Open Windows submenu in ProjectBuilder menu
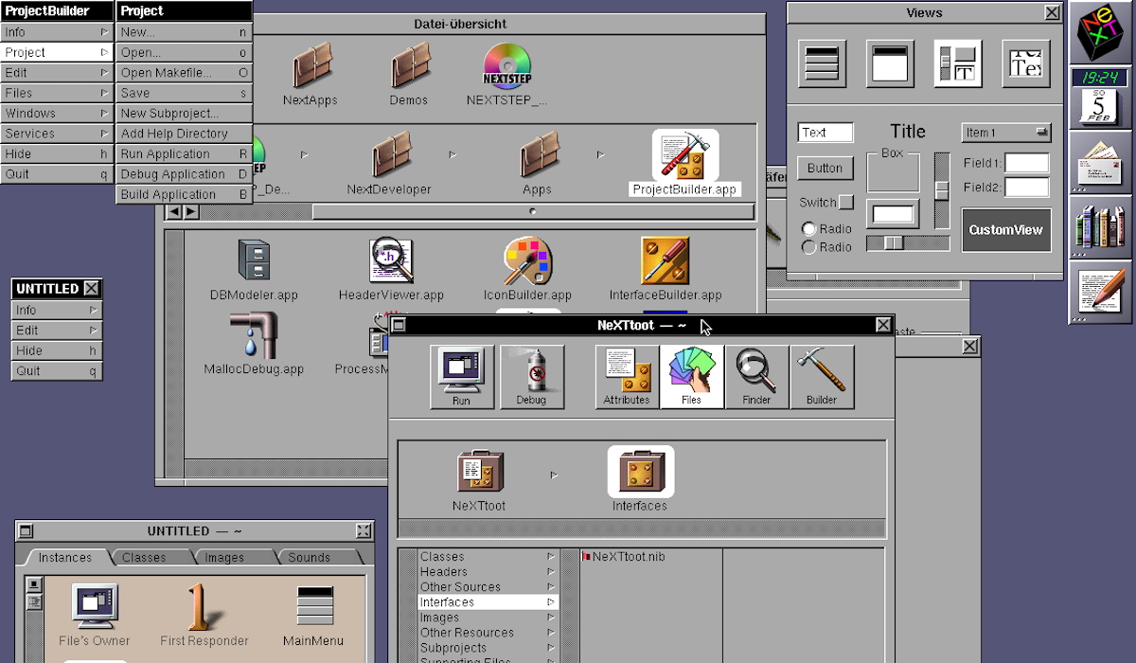Viewport: 1136px width, 663px height. point(57,114)
